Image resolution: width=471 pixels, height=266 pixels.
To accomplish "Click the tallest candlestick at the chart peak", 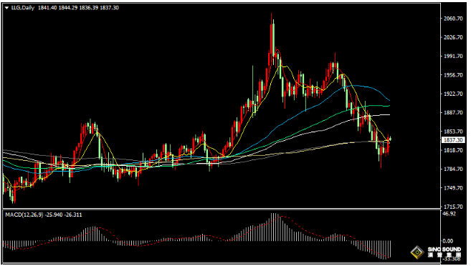I will pos(272,39).
